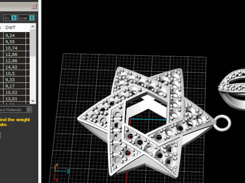Select the ring model in the viewport
Viewport: 245px width, 183px height.
click(x=232, y=89)
